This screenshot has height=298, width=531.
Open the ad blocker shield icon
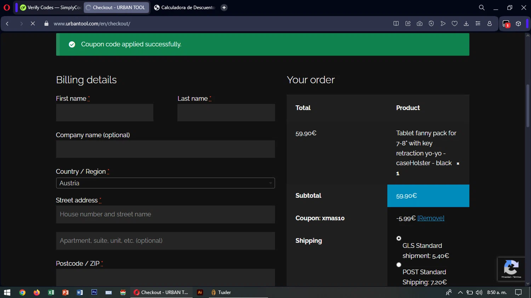tap(431, 24)
